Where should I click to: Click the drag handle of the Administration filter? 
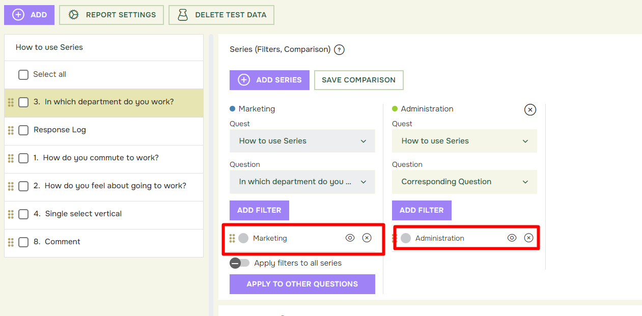coord(395,238)
